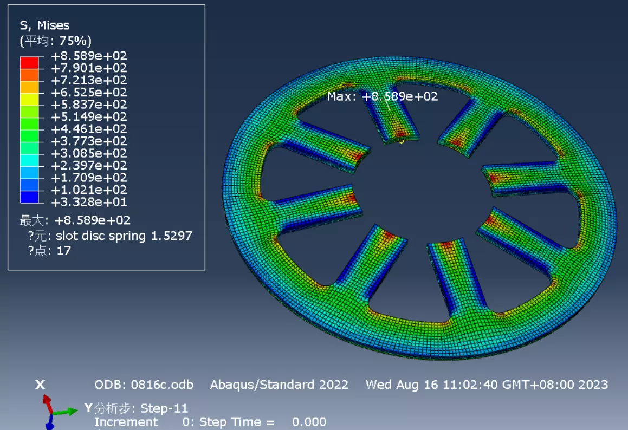Click the legend value +1.021e+02

click(x=89, y=190)
